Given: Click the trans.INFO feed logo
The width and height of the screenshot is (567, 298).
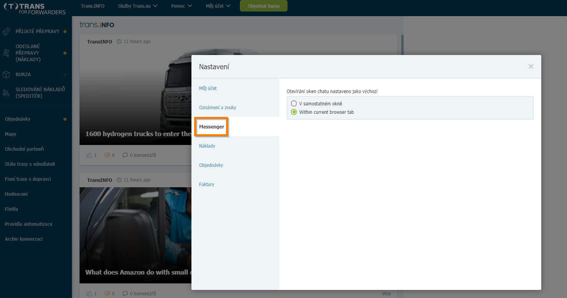Looking at the screenshot, I should [x=97, y=25].
